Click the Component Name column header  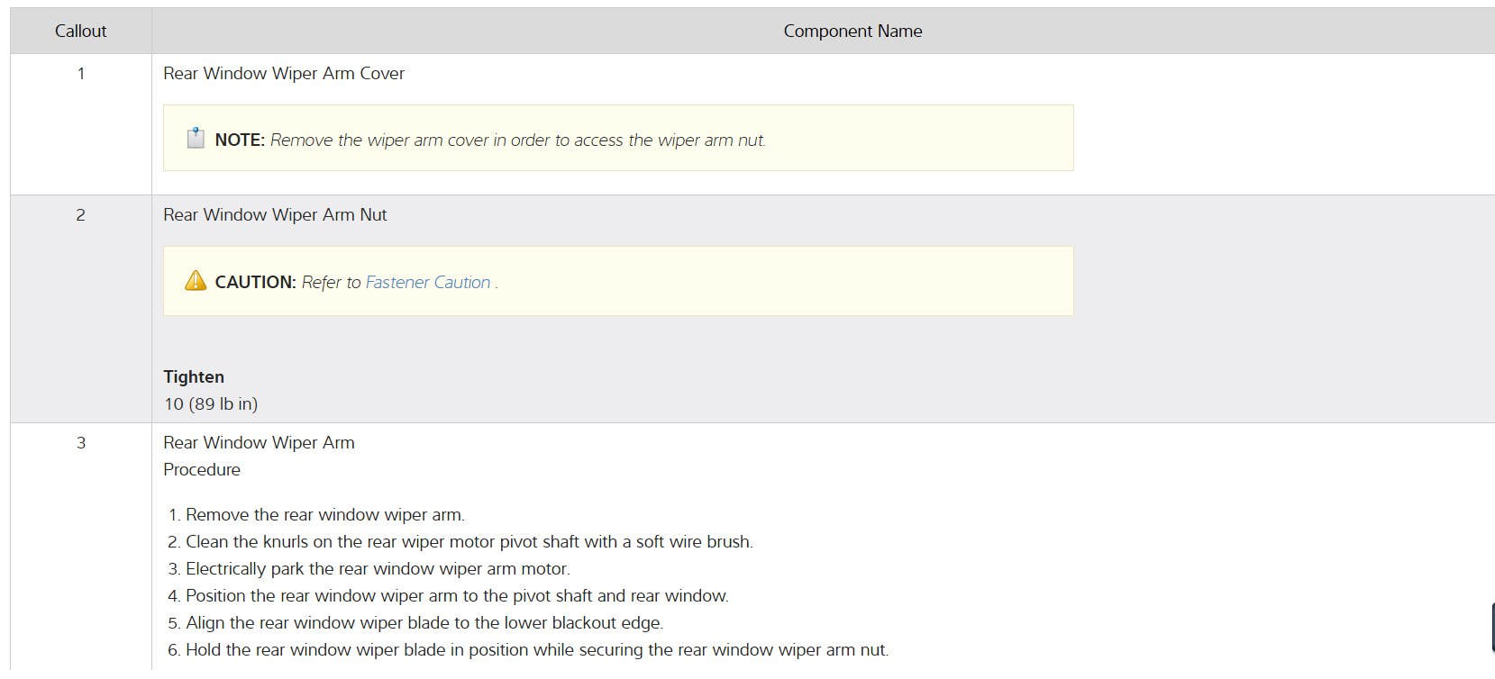pyautogui.click(x=852, y=32)
